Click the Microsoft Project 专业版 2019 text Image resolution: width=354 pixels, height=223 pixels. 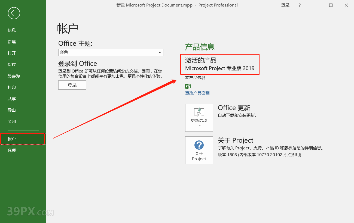pos(220,68)
